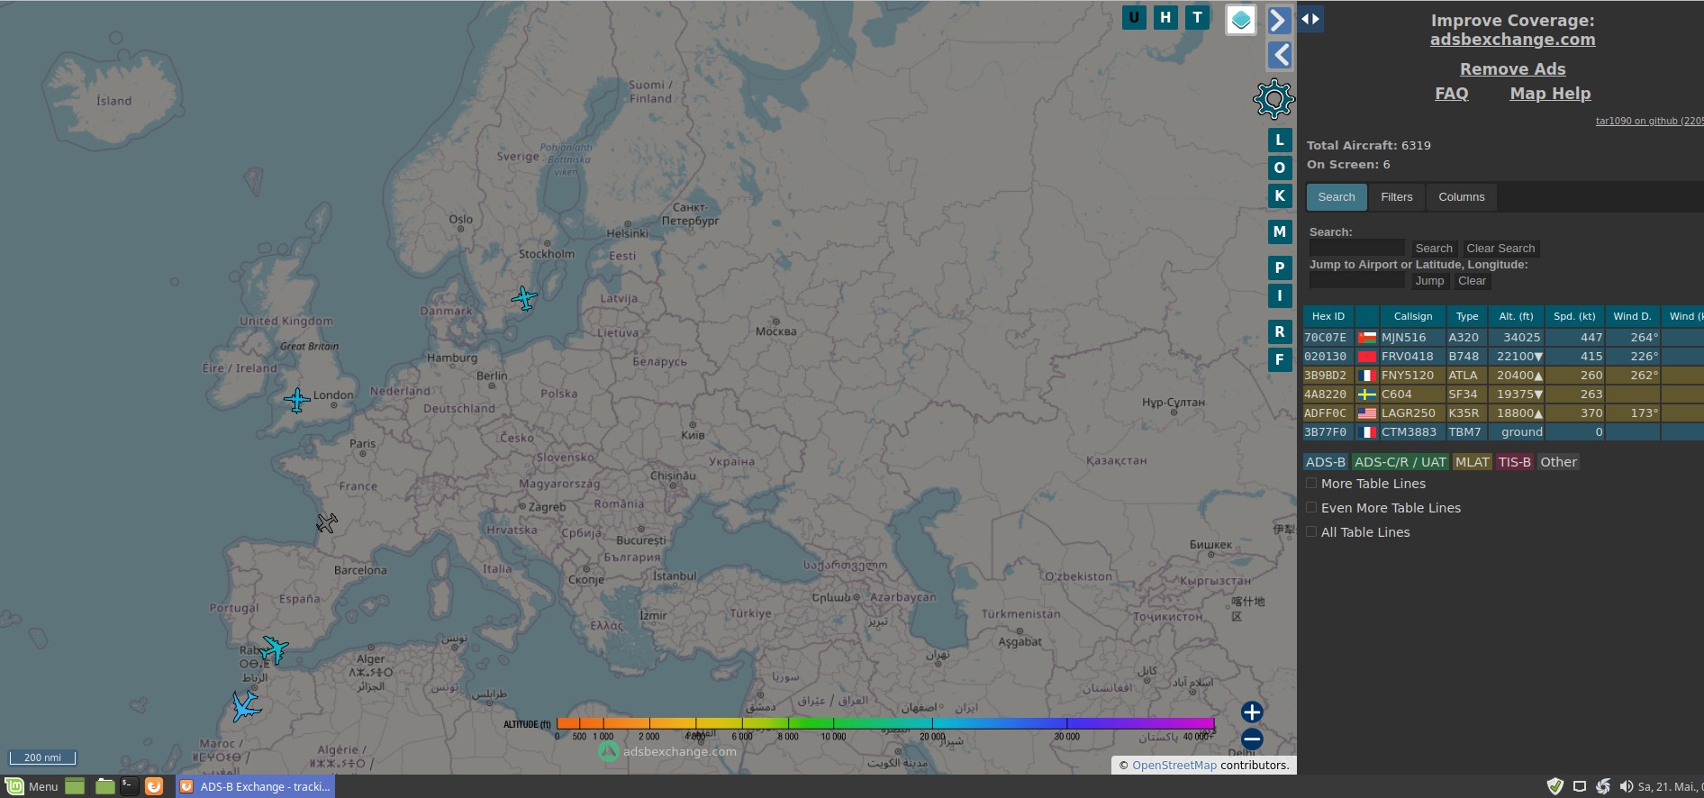Check Even More Table Lines
1704x798 pixels.
[x=1311, y=508]
